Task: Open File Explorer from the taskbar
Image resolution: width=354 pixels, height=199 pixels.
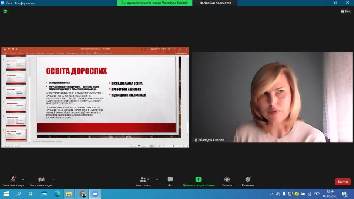Action: pos(69,194)
